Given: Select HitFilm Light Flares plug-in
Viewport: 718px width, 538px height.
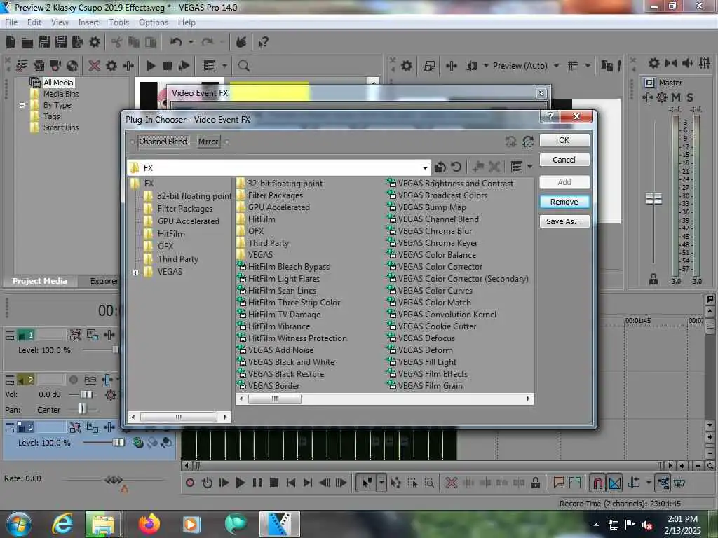Looking at the screenshot, I should point(278,279).
